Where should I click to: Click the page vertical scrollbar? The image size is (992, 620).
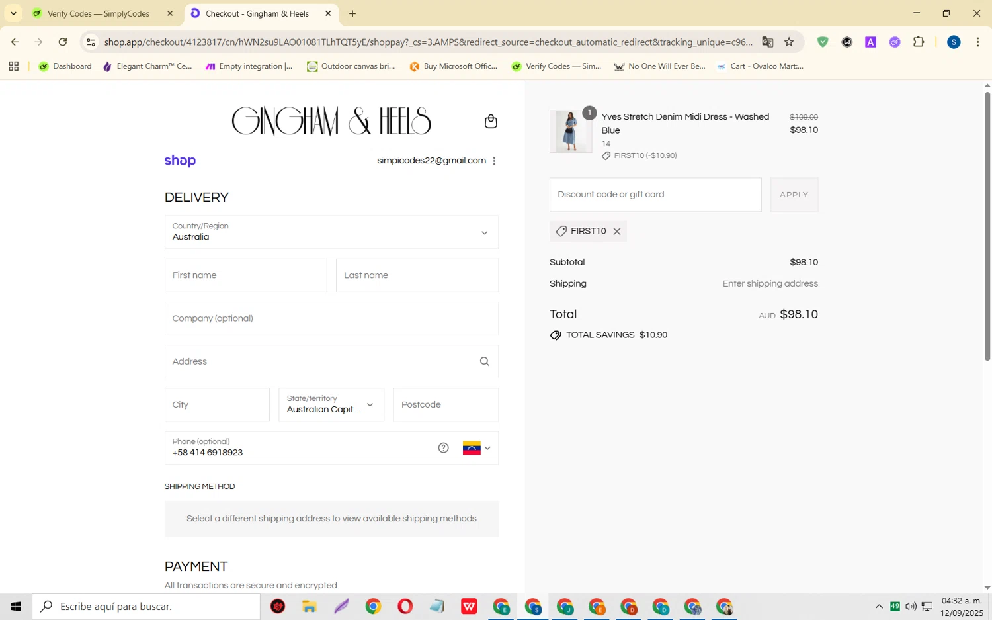coord(987,225)
